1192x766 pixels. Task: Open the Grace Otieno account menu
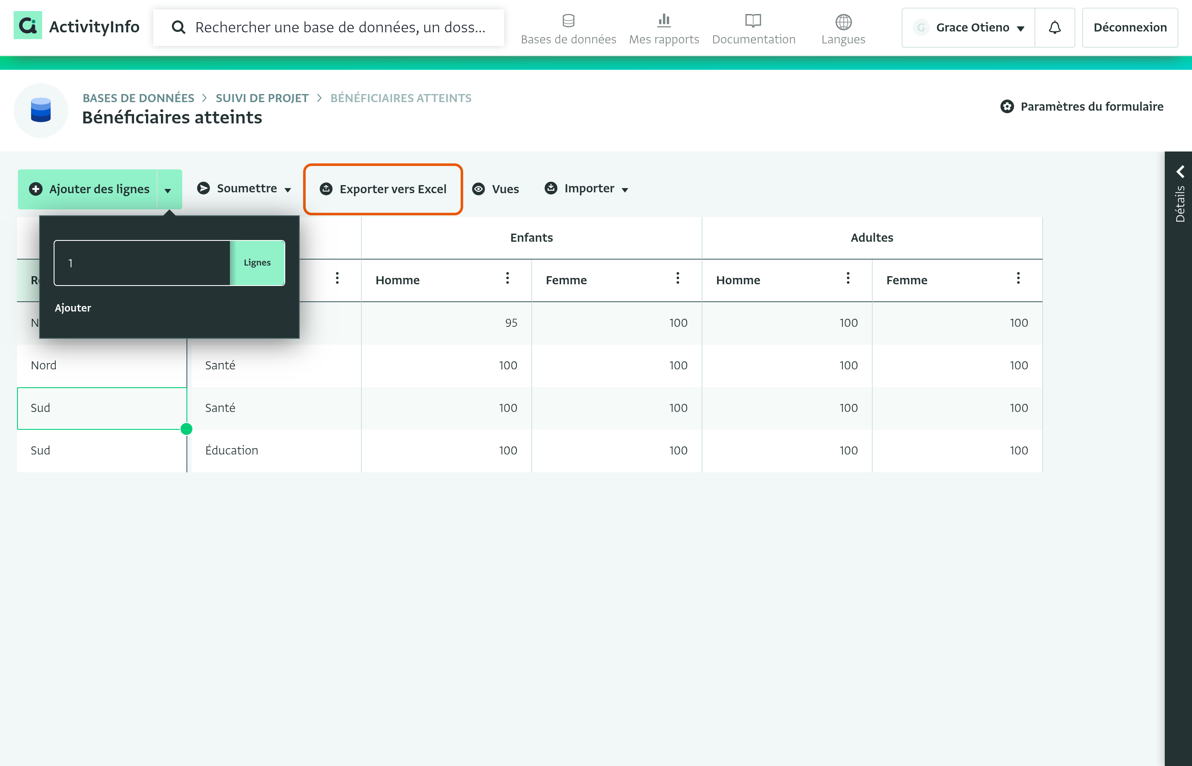[x=968, y=27]
